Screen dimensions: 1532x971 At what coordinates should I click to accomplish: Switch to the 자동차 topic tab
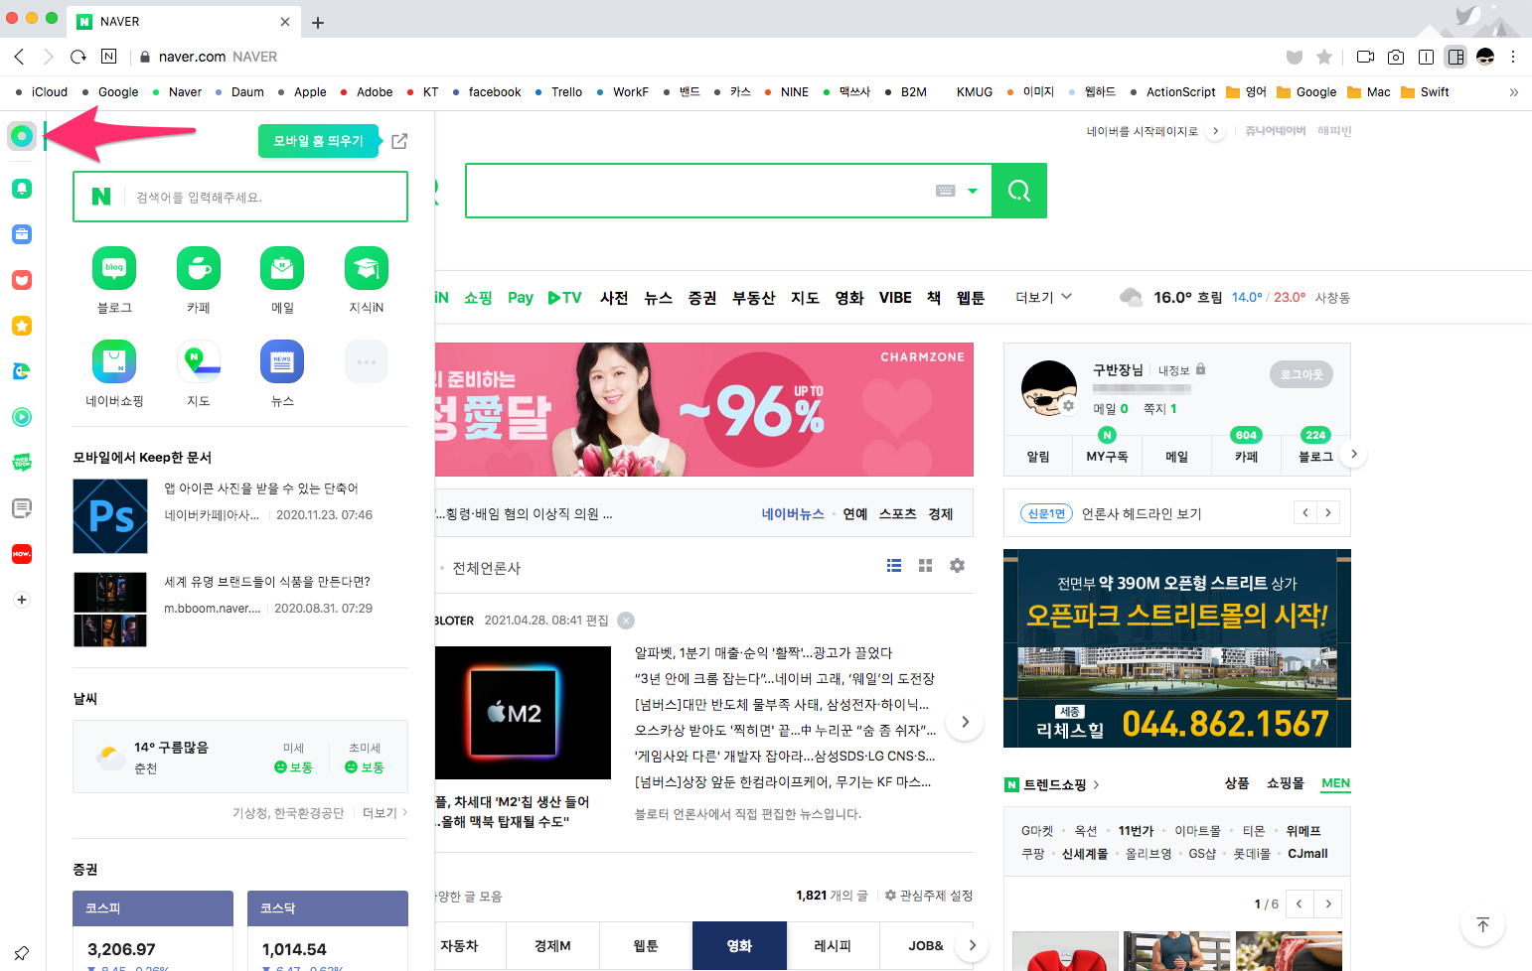tap(459, 946)
